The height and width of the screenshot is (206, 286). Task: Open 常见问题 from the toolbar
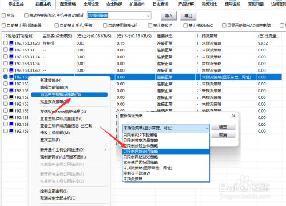[x=256, y=4]
